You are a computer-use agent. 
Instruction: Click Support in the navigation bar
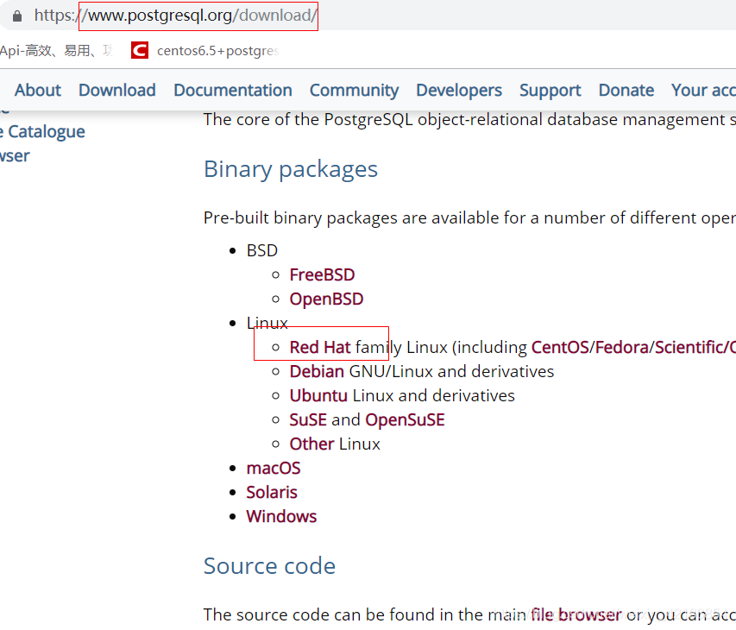click(x=550, y=90)
